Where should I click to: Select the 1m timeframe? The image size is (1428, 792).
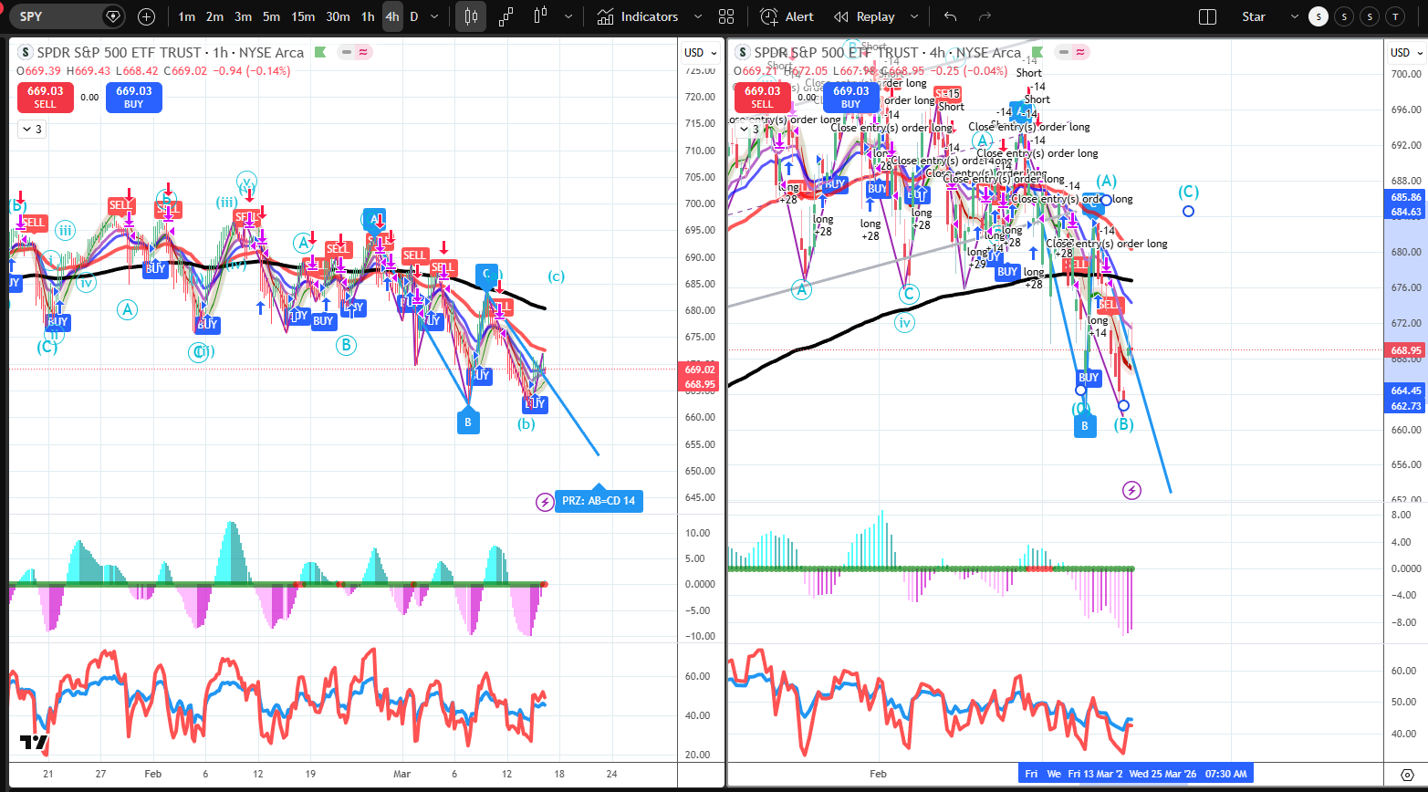(x=186, y=16)
